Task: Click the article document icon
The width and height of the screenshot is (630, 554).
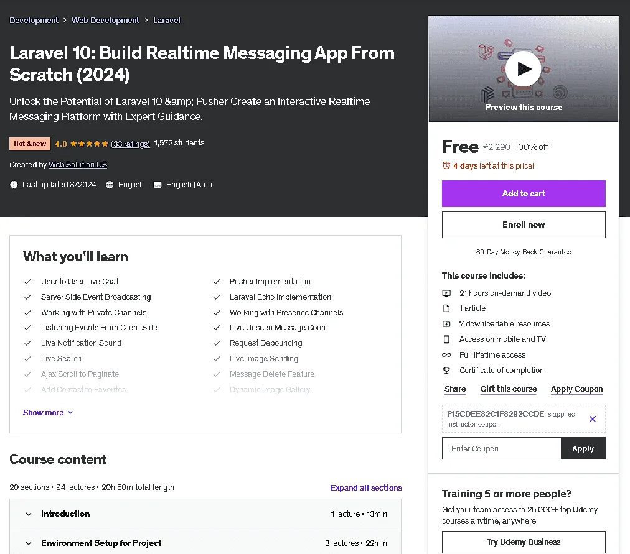Action: [x=446, y=308]
